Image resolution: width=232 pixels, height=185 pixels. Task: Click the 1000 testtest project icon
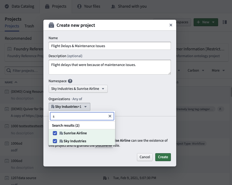point(7,126)
